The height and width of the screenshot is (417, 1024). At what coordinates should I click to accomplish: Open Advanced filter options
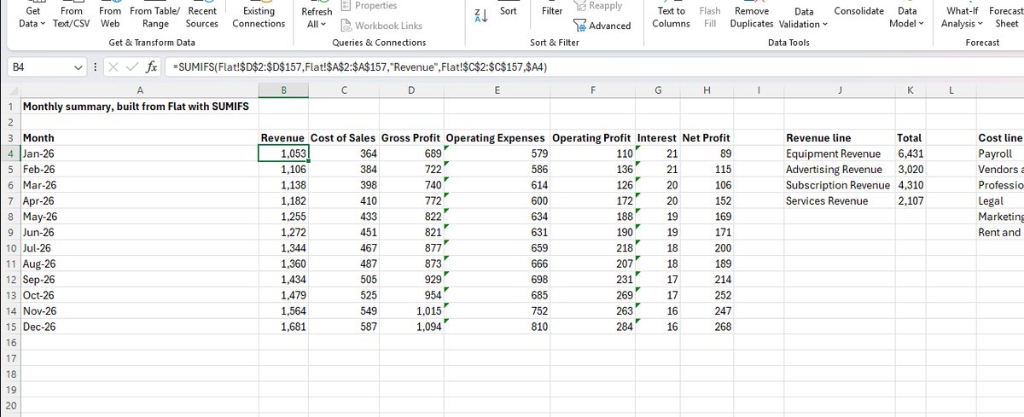(602, 26)
